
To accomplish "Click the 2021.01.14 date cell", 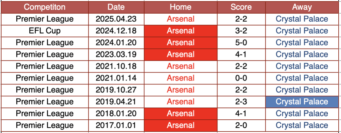I will click(116, 78).
